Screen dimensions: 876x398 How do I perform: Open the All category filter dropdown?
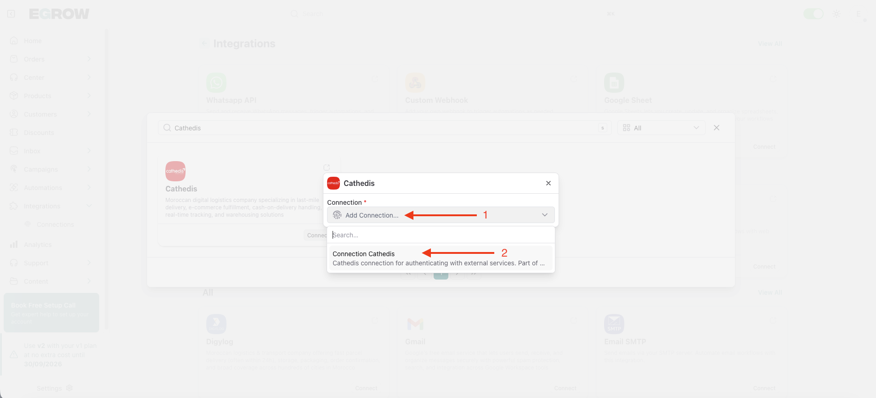661,128
